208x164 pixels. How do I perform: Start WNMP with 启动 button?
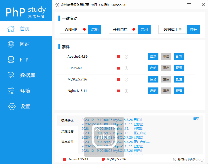[95, 29]
